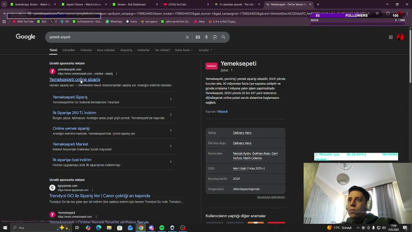The image size is (412, 232).
Task: Start voice search with the microphone icon
Action: (206, 37)
